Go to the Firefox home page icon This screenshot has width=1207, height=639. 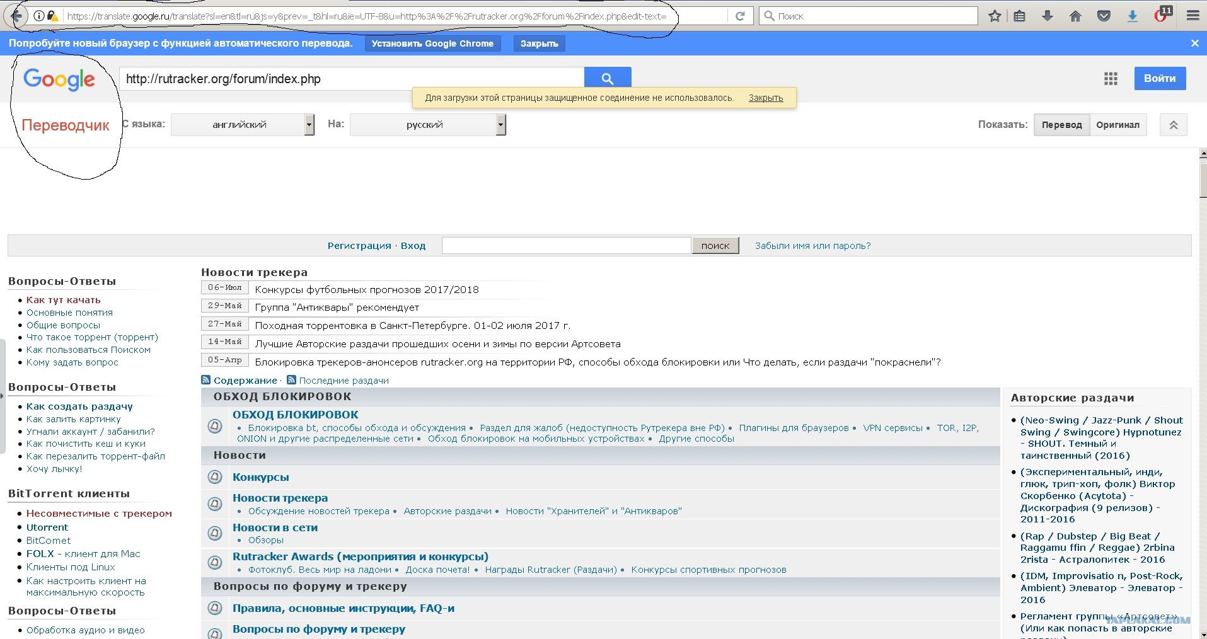click(x=1076, y=16)
